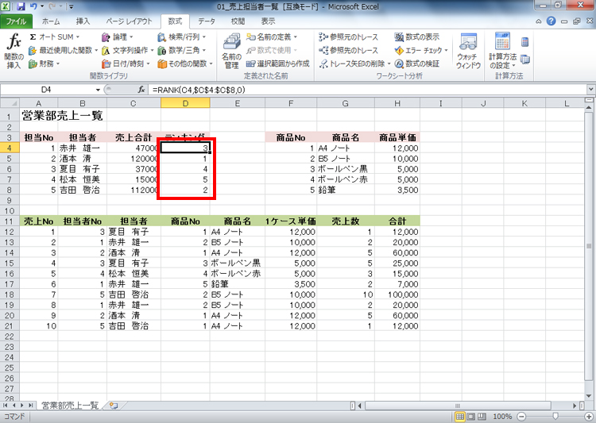Open the ファイル tab
596x423 pixels.
coord(16,21)
